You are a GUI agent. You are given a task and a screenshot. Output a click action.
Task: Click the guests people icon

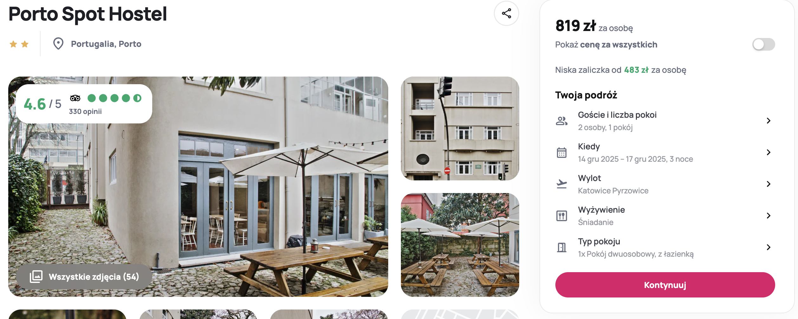(562, 121)
